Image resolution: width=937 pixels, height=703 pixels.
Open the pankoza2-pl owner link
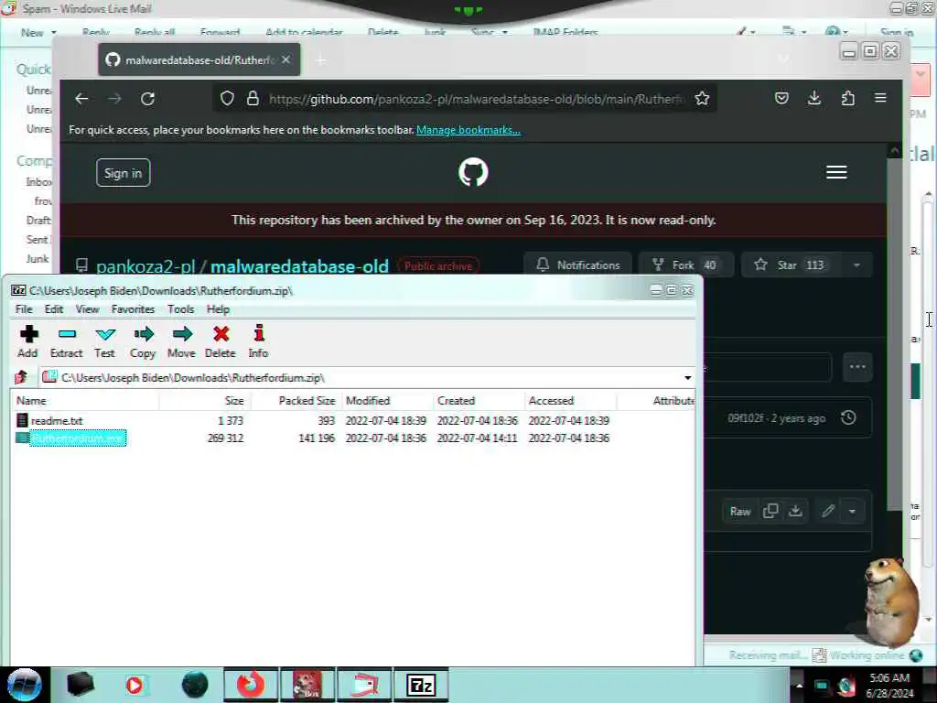click(145, 266)
